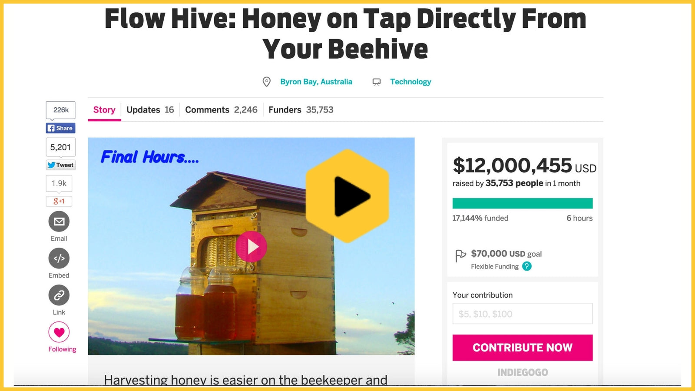Click the Flexible Funding help icon
The height and width of the screenshot is (391, 695).
[x=527, y=266]
